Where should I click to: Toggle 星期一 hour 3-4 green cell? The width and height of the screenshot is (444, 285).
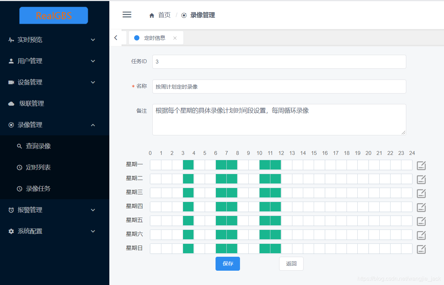(x=188, y=165)
